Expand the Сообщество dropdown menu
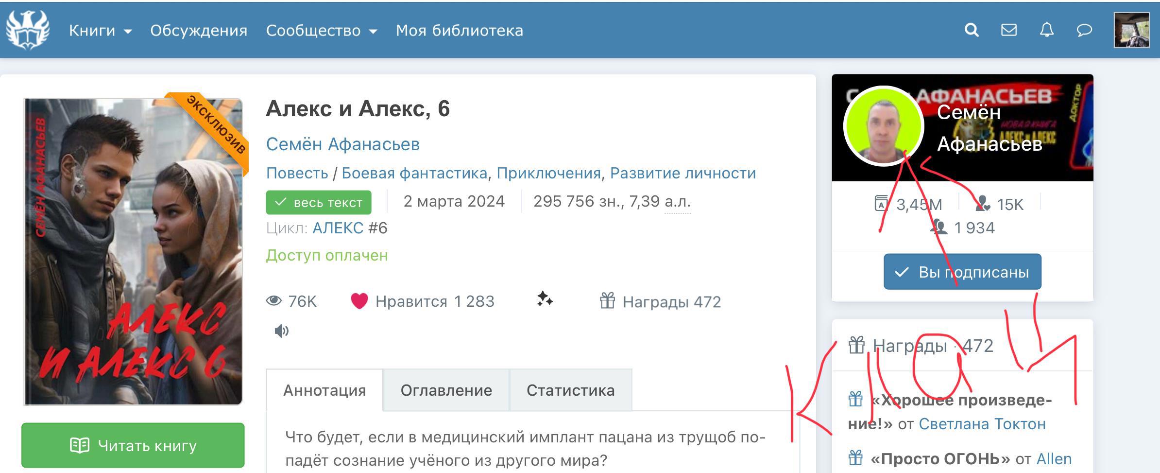The image size is (1160, 473). (321, 31)
